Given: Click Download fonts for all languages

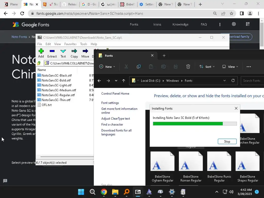Looking at the screenshot, I should (x=116, y=132).
